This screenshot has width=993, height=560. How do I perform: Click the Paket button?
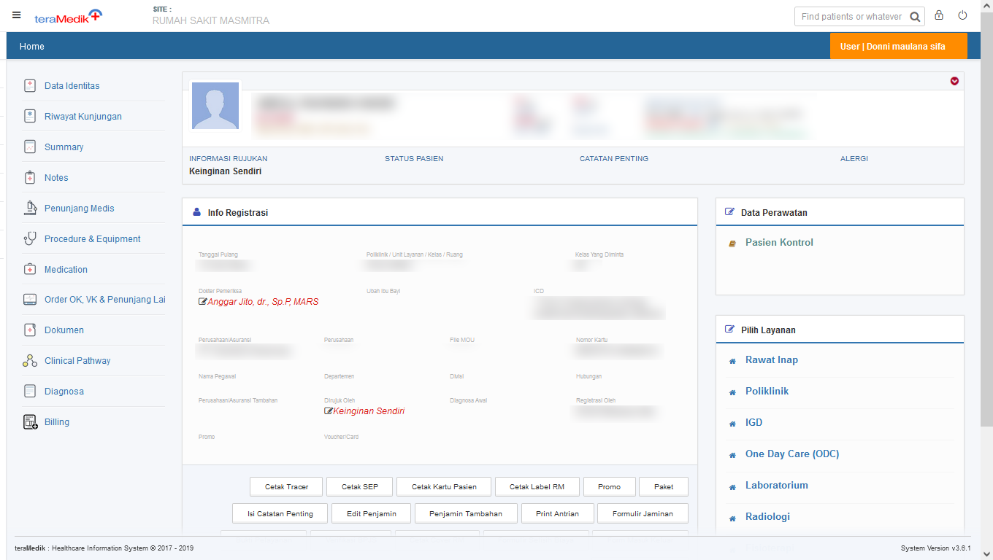tap(664, 486)
